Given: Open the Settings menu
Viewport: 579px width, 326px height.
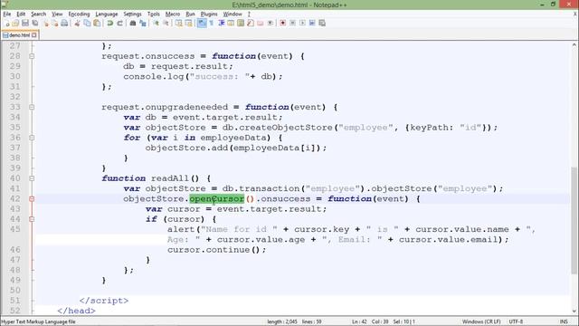Looking at the screenshot, I should point(132,14).
